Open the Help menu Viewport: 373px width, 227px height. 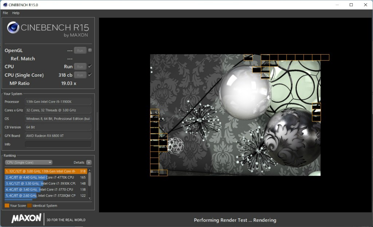tap(16, 13)
